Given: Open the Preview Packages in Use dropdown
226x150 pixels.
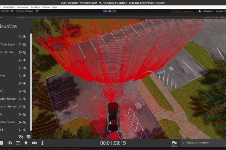Looking at the screenshot, I should click(184, 11).
